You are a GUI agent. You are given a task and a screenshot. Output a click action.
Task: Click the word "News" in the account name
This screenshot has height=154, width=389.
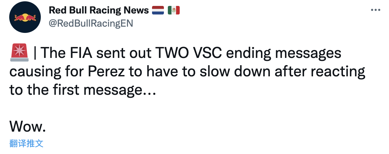pyautogui.click(x=136, y=10)
